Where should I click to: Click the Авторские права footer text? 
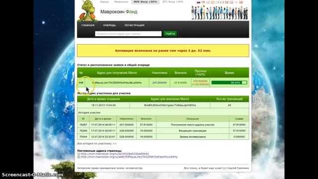tap(110, 168)
